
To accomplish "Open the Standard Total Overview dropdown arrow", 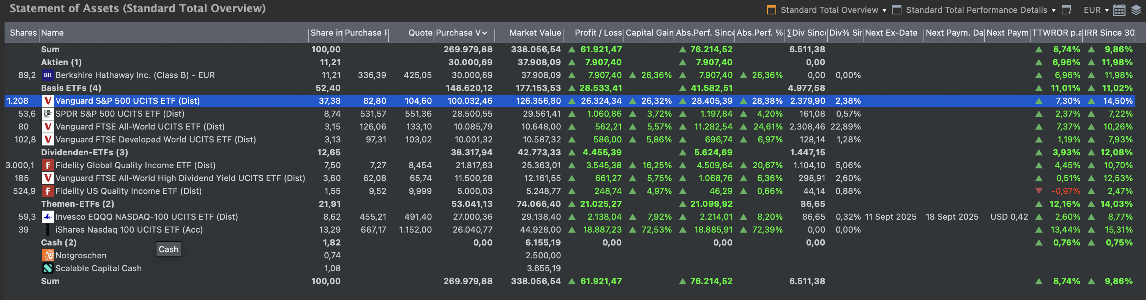I will coord(884,10).
